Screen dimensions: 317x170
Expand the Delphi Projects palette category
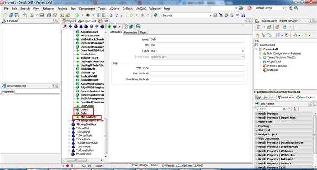tap(256, 114)
